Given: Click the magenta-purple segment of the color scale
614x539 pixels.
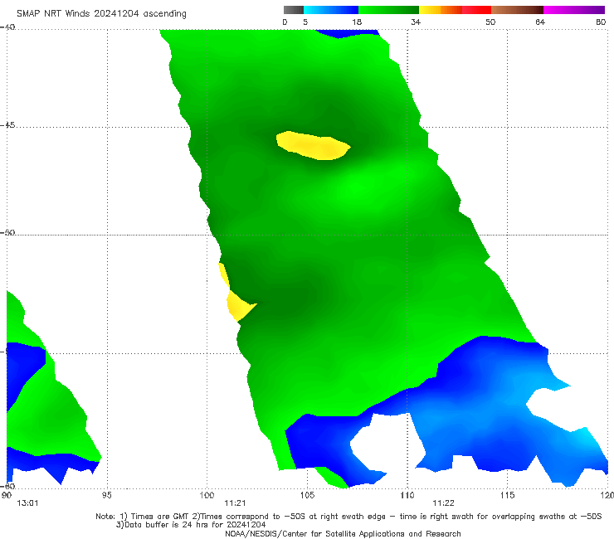Looking at the screenshot, I should [574, 10].
